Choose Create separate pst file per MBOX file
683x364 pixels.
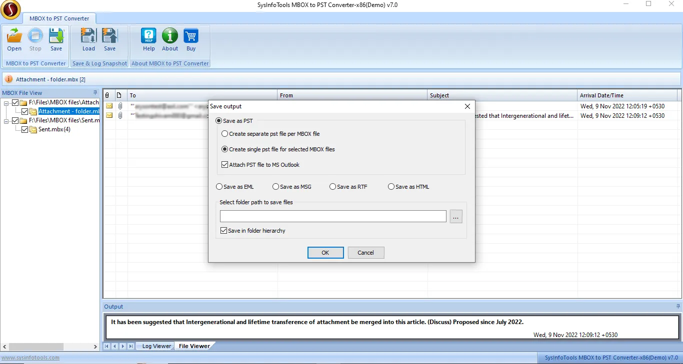click(x=225, y=134)
